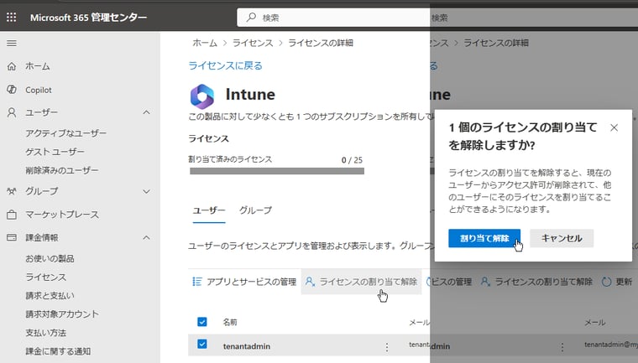
Task: Click the Microsoft 365 管理センター title
Action: [88, 18]
